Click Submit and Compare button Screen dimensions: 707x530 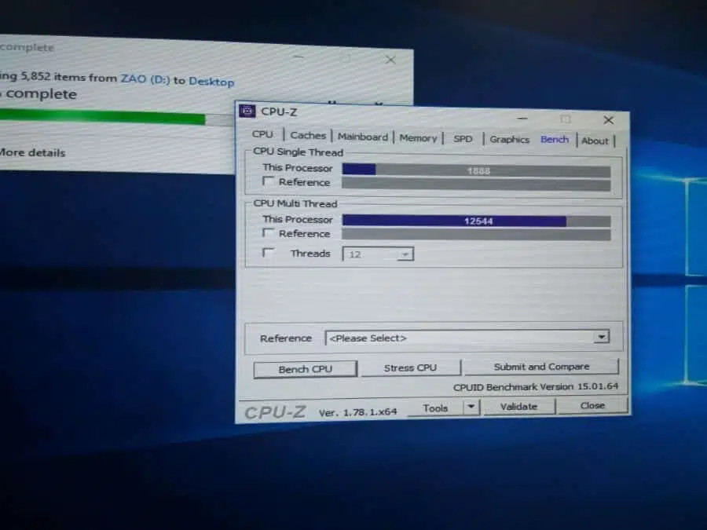[541, 367]
